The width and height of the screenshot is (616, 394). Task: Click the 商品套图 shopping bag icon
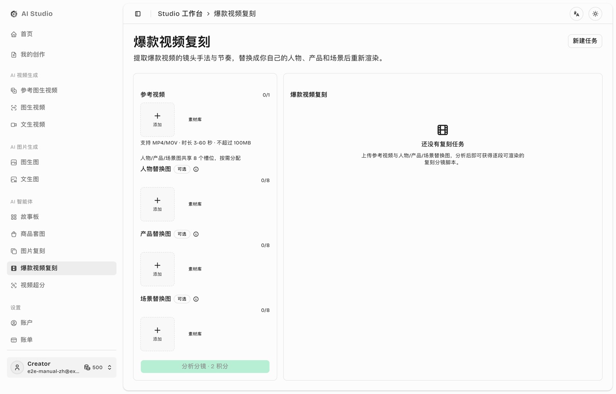(14, 234)
